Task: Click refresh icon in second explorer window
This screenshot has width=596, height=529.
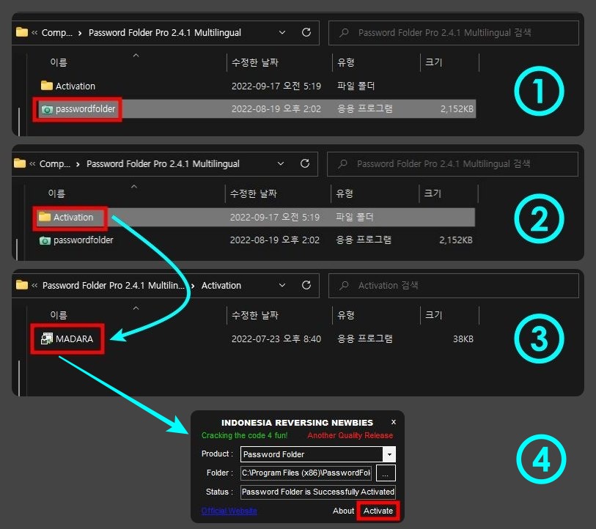Action: (305, 164)
